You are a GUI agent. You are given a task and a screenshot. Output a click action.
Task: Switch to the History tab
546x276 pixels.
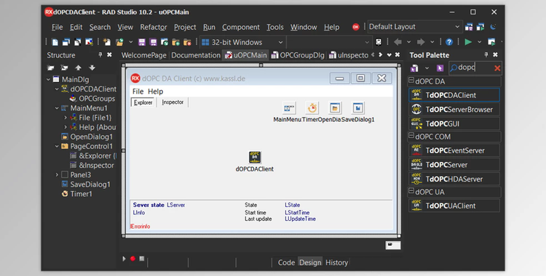(336, 262)
